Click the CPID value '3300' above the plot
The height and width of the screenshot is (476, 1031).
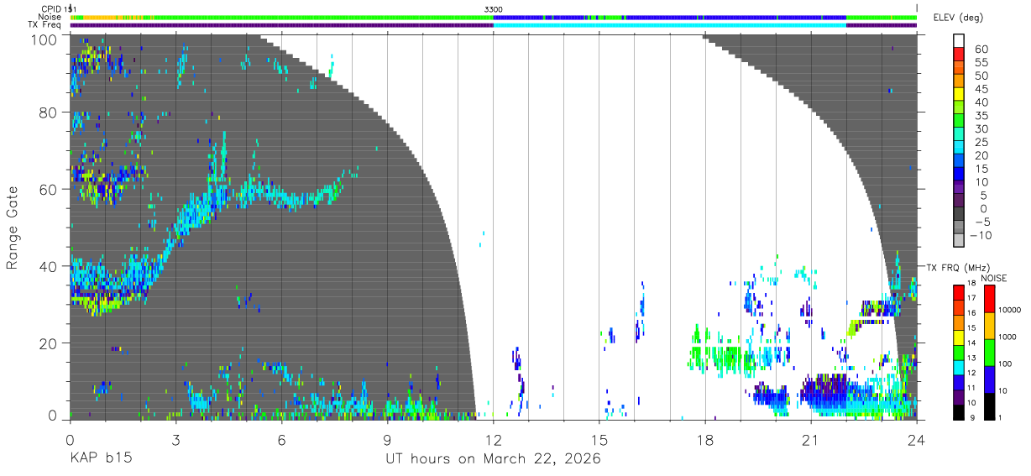coord(494,8)
